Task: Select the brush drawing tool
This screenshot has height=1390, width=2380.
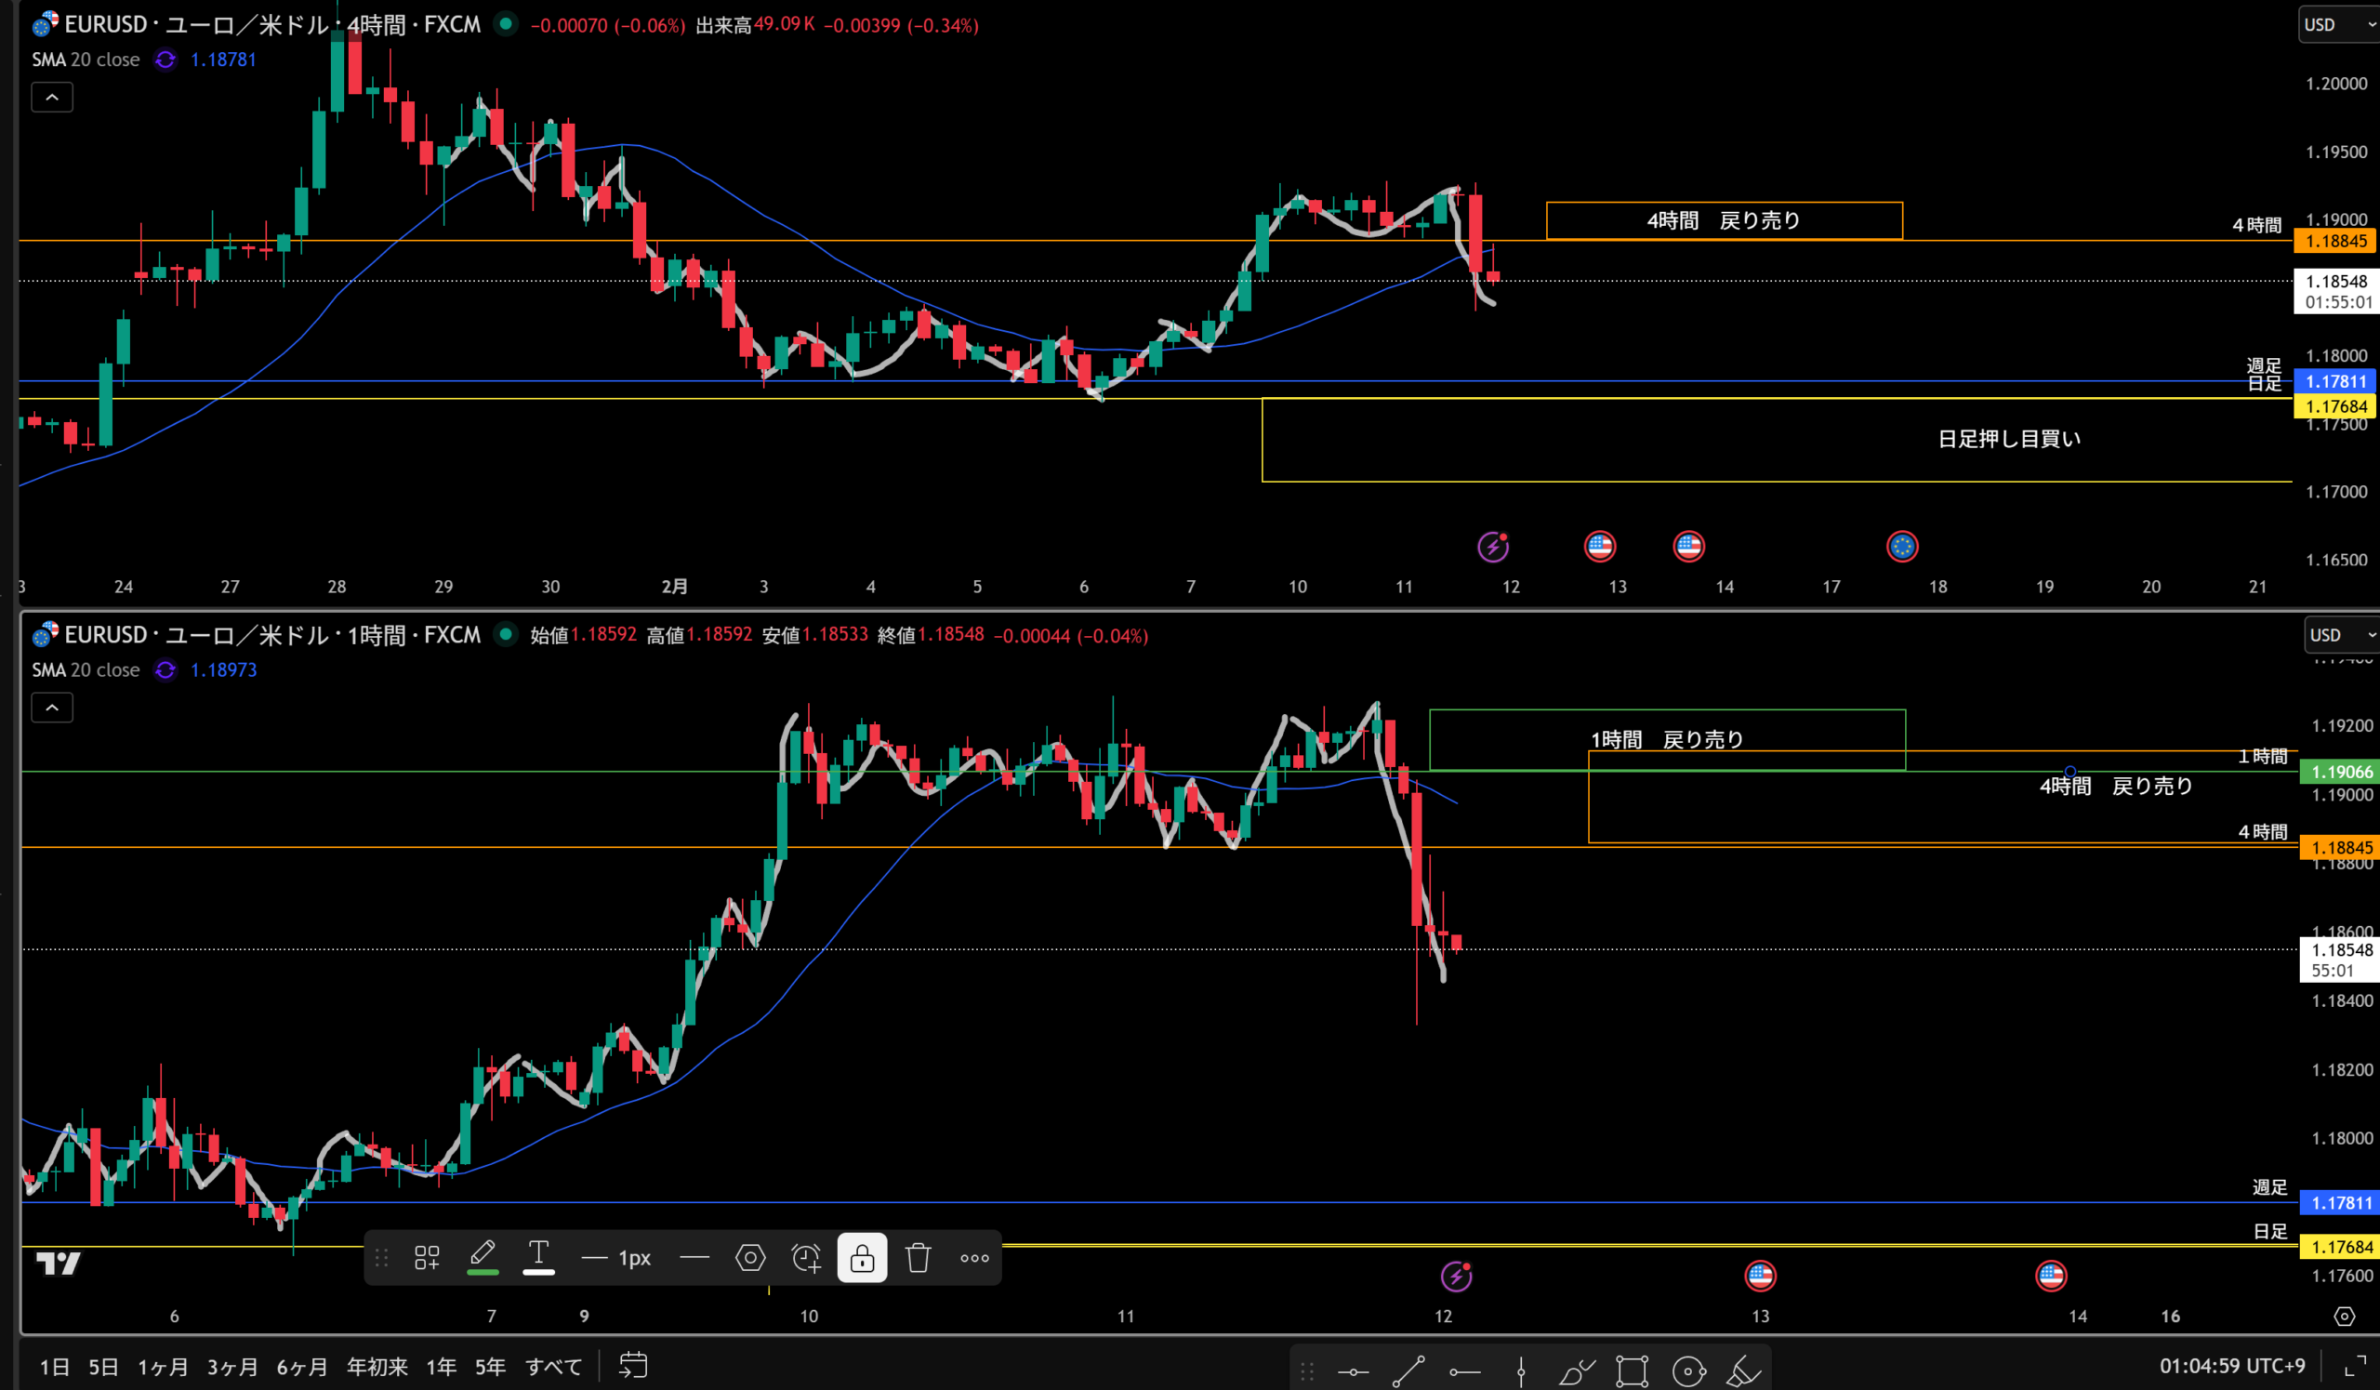Action: coord(1576,1370)
